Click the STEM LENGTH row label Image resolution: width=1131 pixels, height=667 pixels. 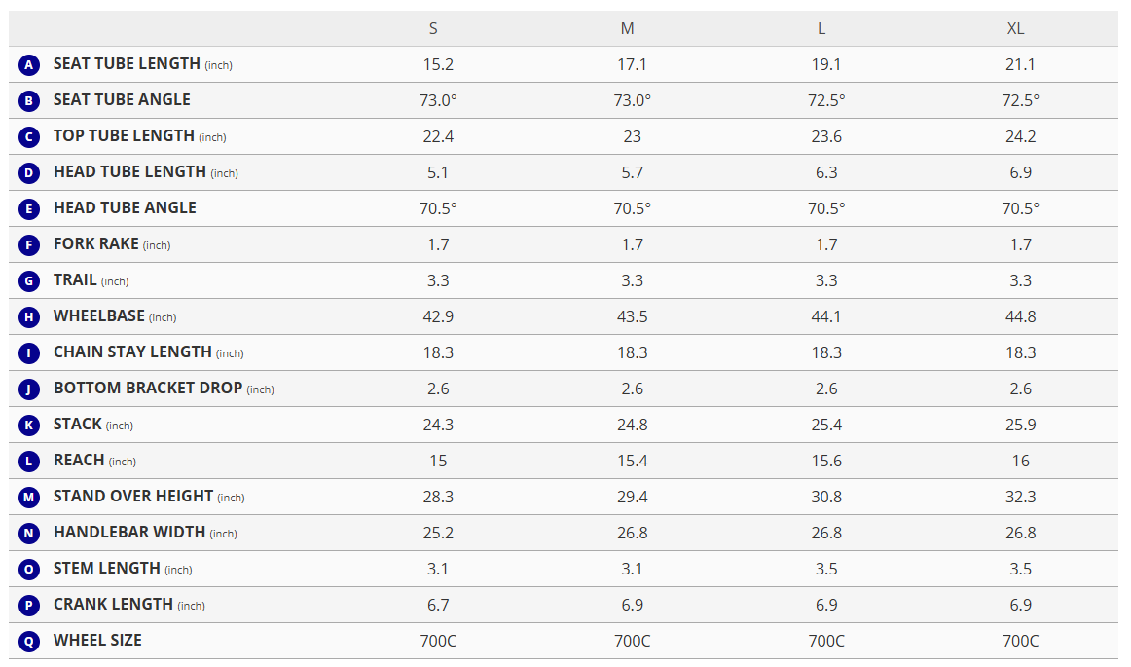(107, 569)
